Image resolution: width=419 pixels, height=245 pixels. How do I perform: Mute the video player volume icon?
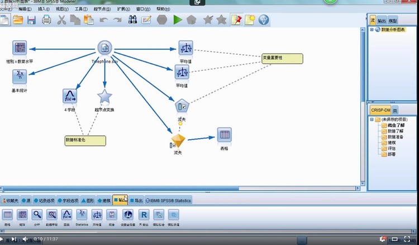coord(25,239)
